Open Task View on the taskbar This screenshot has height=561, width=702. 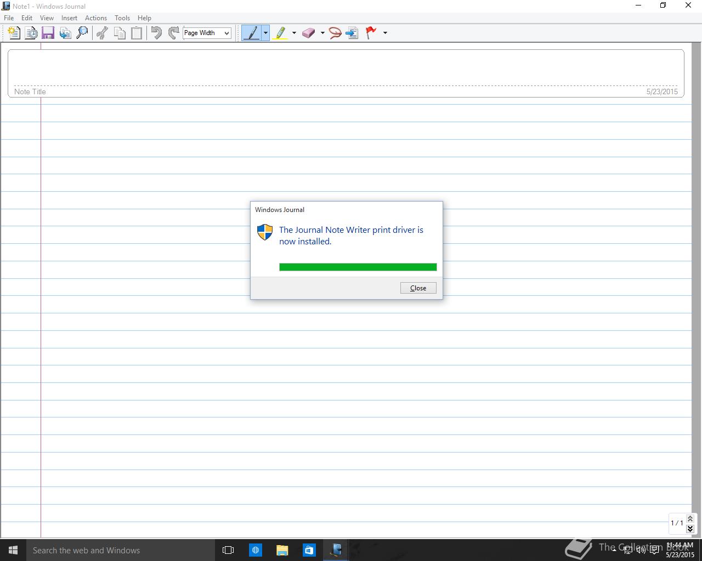coord(228,550)
